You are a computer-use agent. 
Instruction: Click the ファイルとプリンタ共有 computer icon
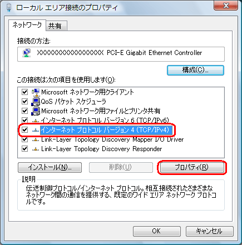(x=36, y=111)
